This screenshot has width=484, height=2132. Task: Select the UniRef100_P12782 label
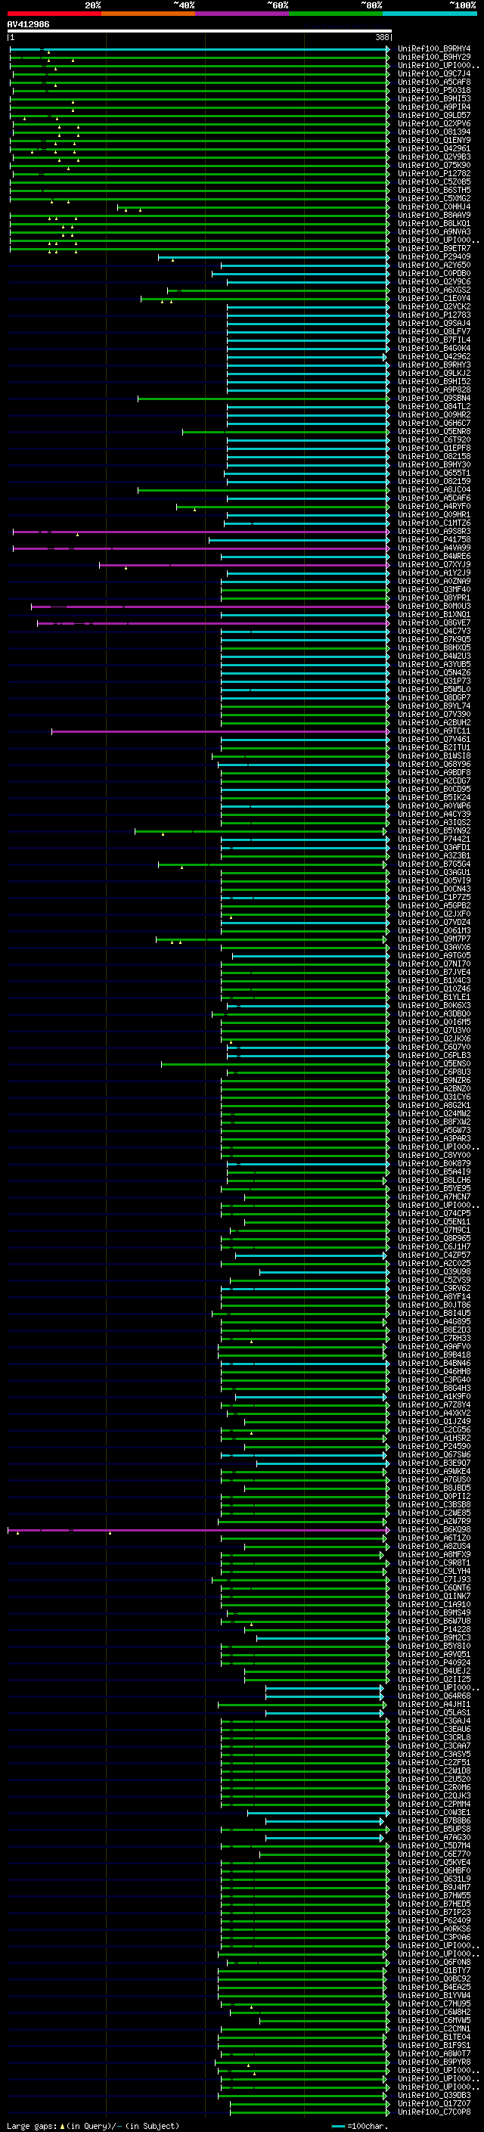pyautogui.click(x=434, y=174)
